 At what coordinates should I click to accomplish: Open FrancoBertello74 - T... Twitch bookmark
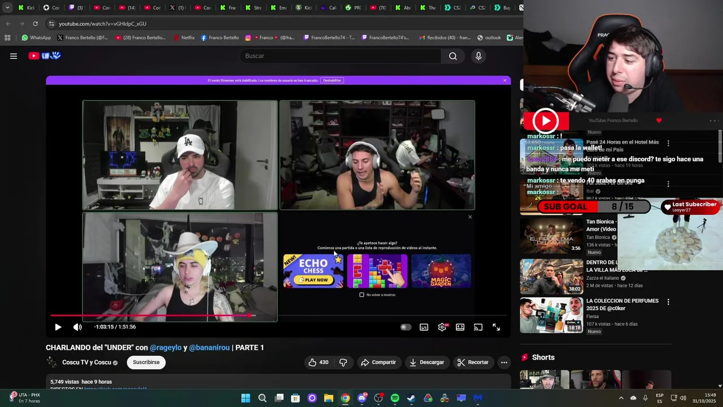click(329, 38)
